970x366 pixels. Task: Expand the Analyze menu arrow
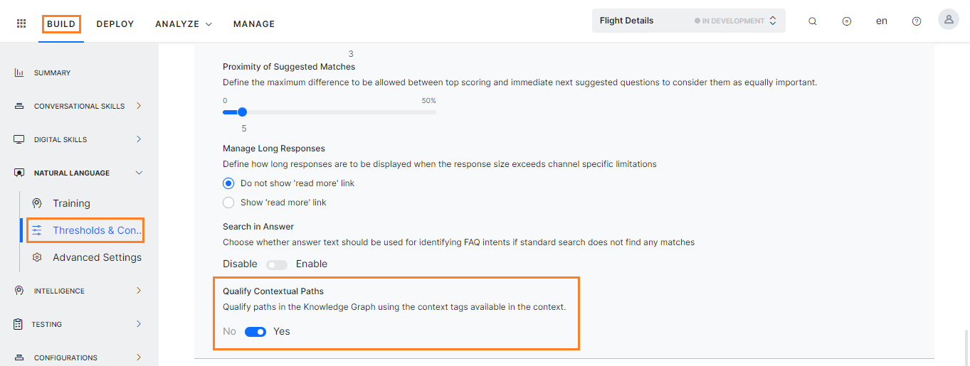209,24
